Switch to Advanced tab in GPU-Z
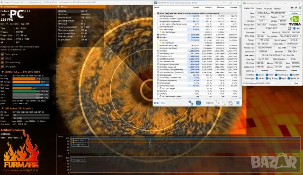Screen dimensions: 303x175 (x=268, y=8)
